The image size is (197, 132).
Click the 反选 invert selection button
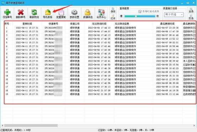[191, 17]
